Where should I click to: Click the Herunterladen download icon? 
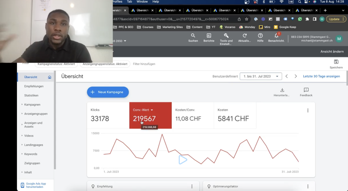[x=282, y=90]
